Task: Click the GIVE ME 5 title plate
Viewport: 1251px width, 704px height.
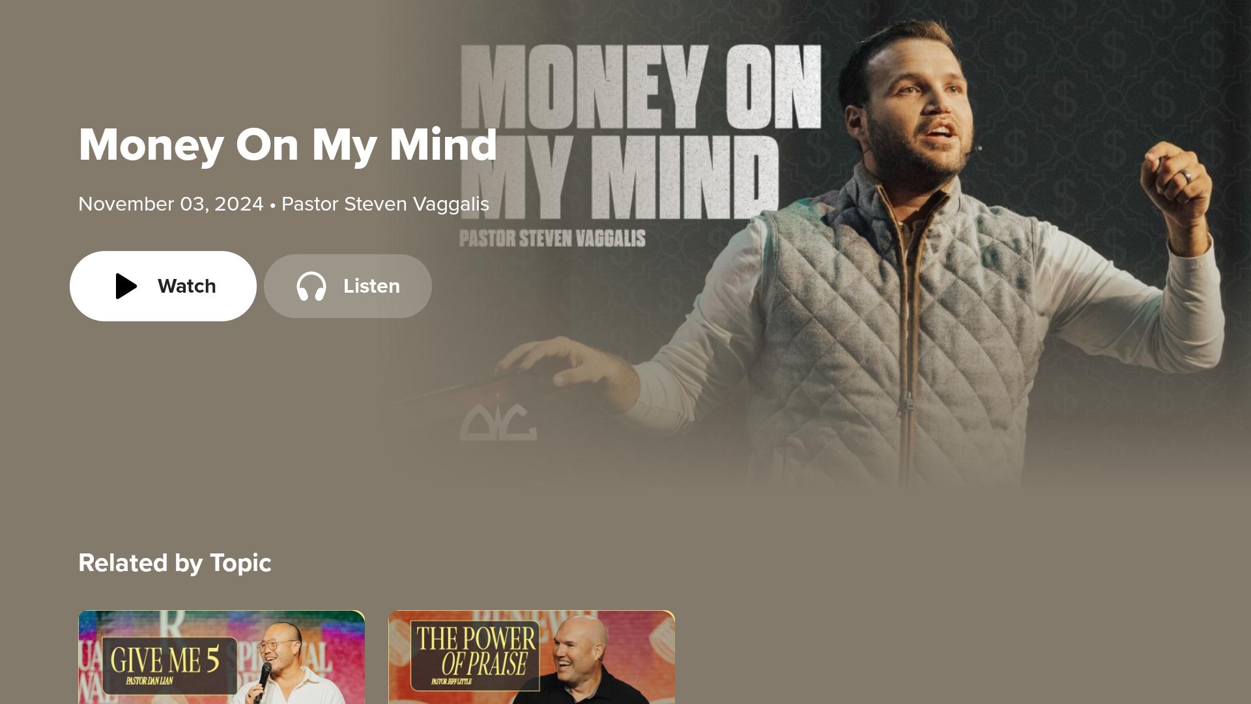Action: 169,665
